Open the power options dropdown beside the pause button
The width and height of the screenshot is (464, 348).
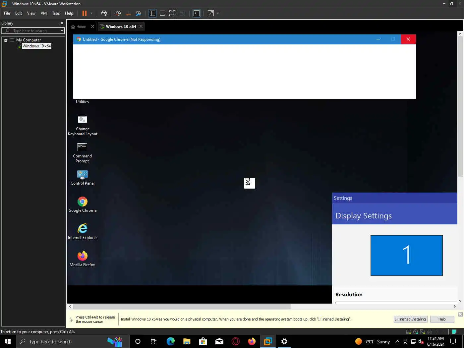(x=91, y=13)
